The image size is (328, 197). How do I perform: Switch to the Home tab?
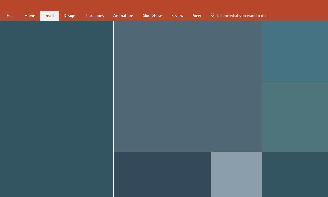point(30,16)
